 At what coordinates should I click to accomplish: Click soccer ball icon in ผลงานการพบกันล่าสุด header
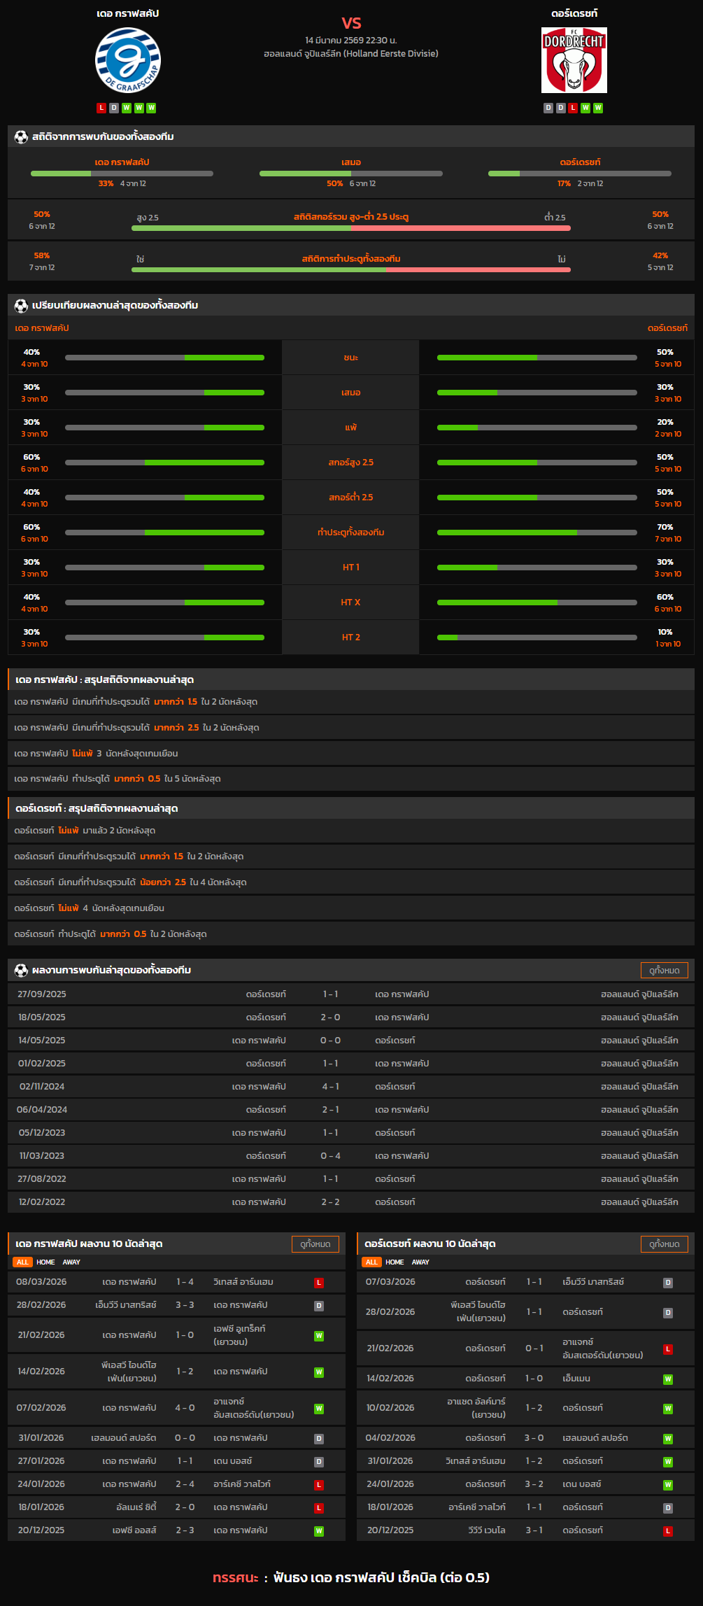click(21, 971)
